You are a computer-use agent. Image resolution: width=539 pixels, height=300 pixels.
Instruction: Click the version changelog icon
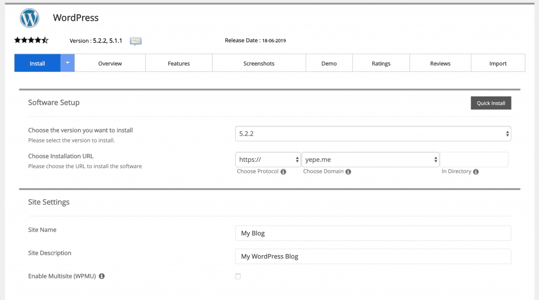136,41
